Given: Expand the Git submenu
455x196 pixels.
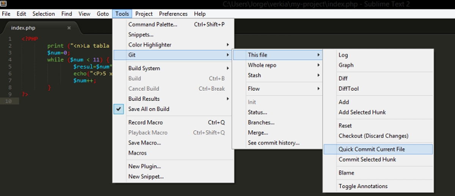Looking at the screenshot, I should (x=174, y=55).
